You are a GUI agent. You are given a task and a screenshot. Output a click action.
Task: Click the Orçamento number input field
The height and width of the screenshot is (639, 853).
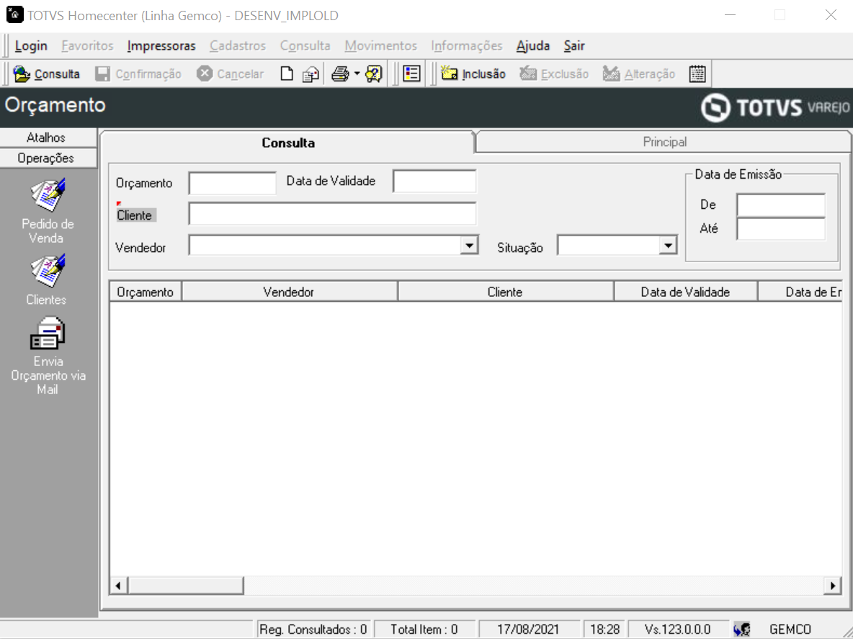232,183
